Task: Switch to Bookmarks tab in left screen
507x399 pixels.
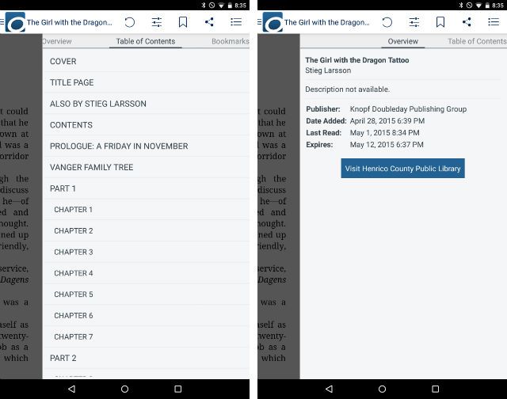Action: coord(231,41)
